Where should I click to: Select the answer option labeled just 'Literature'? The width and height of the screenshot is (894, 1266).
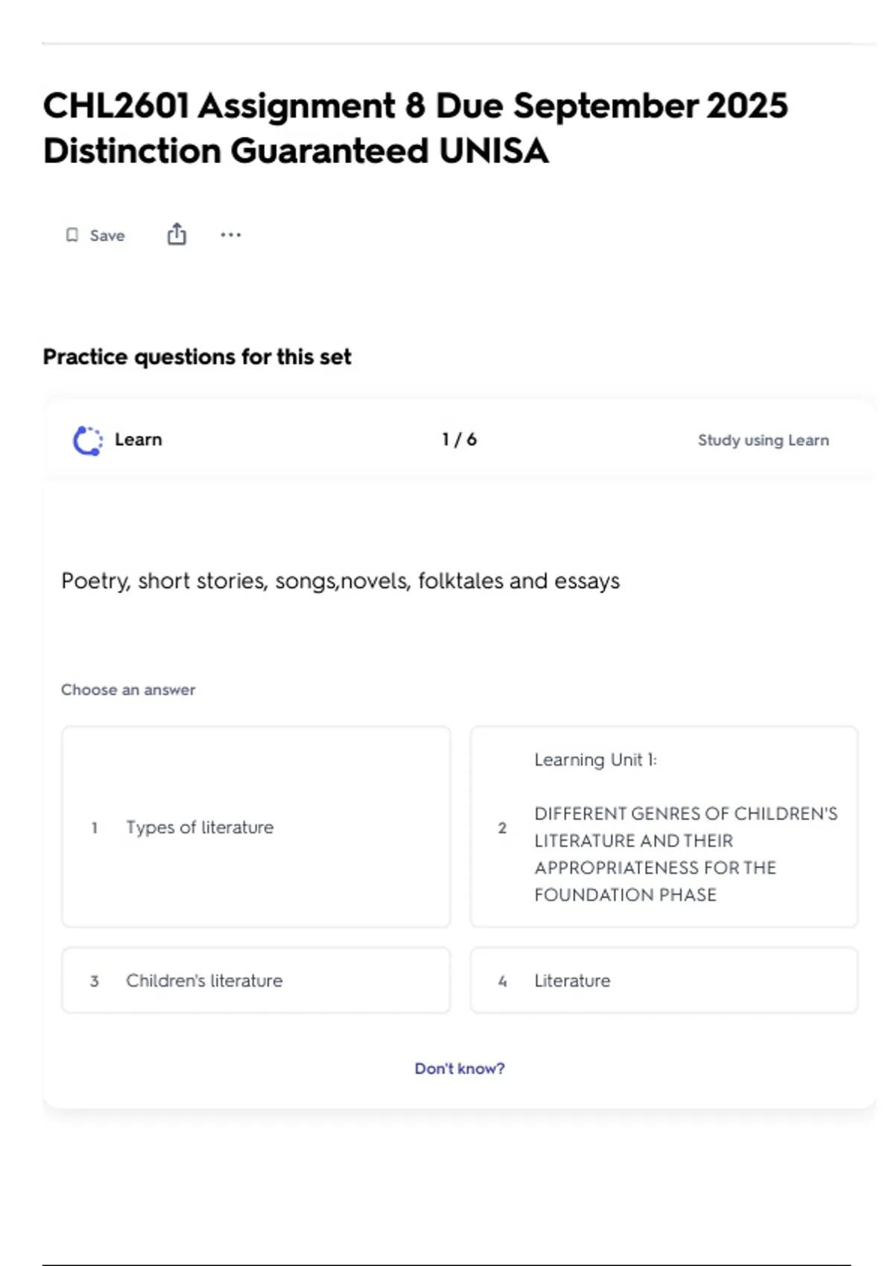tap(664, 980)
